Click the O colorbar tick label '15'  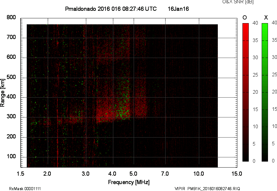255,110
